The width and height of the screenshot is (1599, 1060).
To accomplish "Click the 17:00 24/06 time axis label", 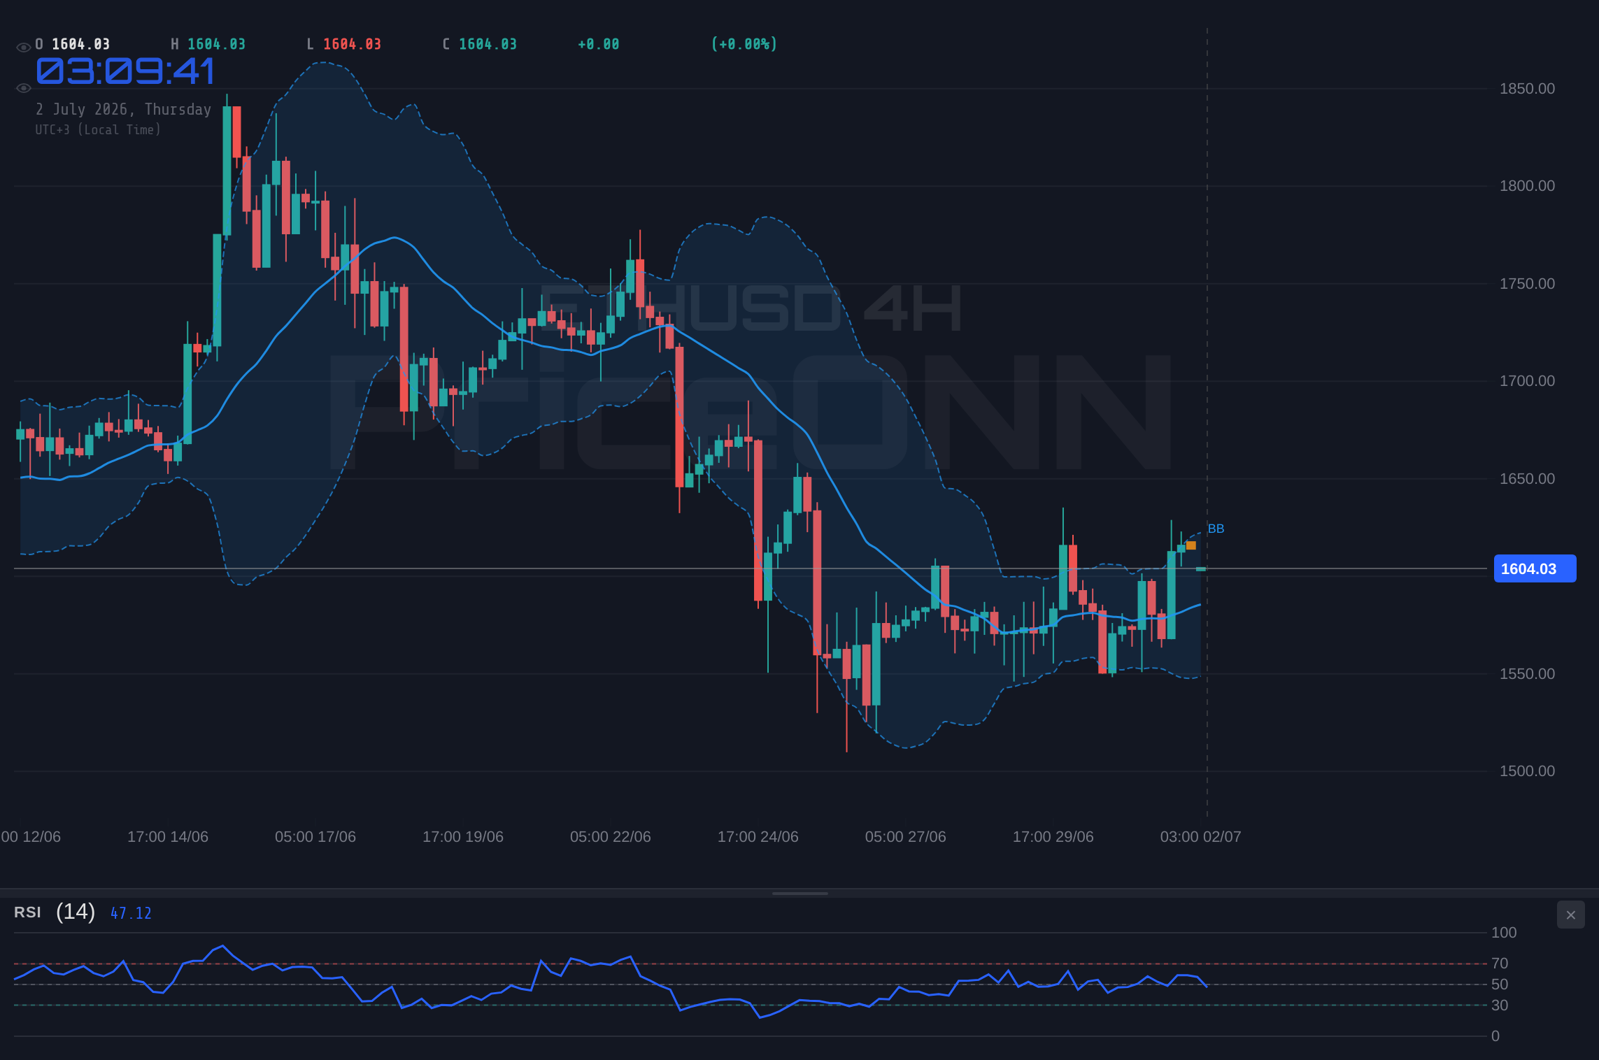I will coord(758,837).
